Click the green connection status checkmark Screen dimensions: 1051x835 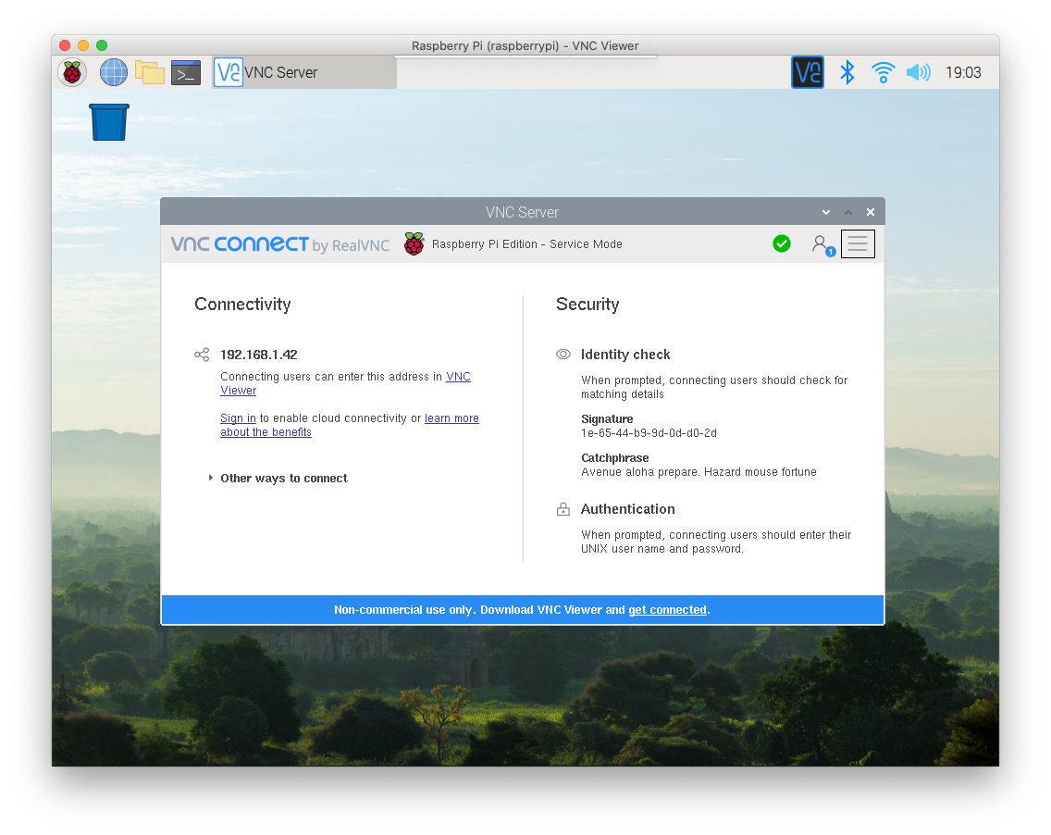point(782,243)
